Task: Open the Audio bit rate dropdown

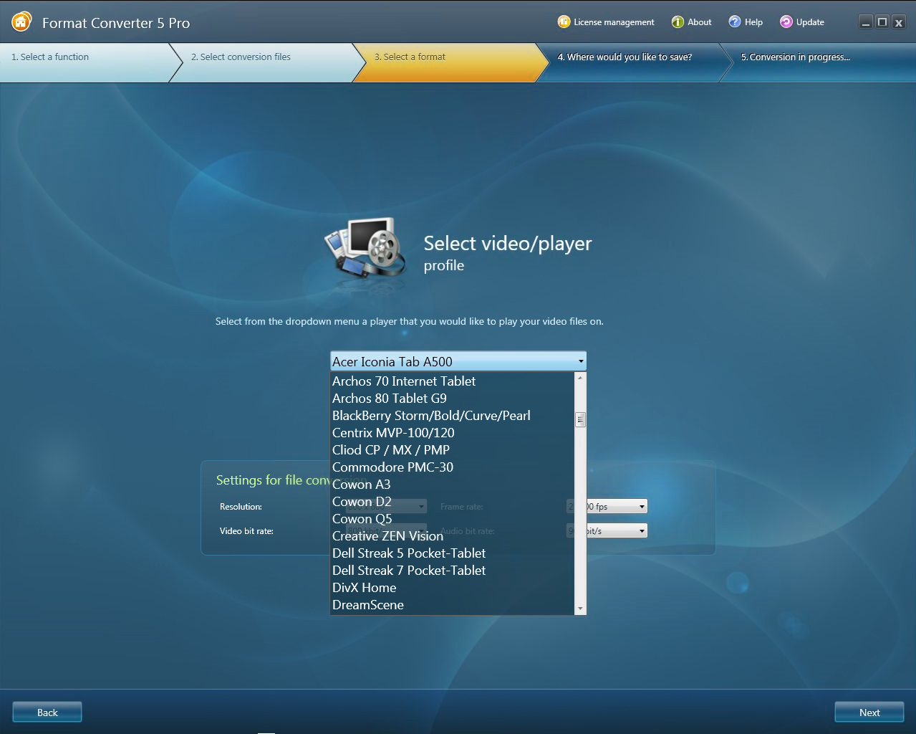Action: point(642,531)
